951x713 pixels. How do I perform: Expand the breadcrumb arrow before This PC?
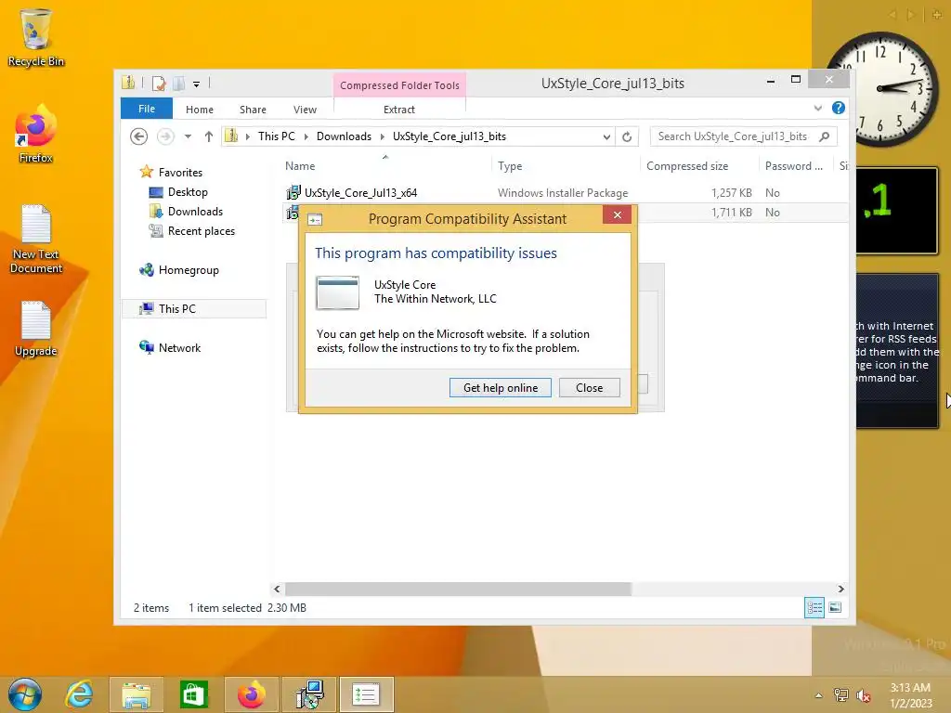click(247, 136)
